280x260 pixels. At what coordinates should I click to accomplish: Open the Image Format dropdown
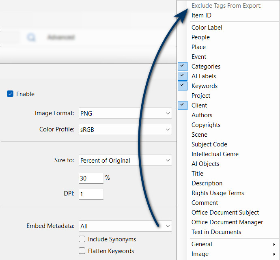click(125, 114)
